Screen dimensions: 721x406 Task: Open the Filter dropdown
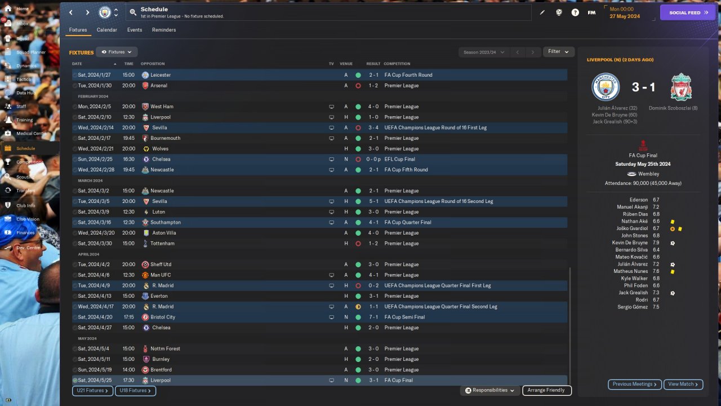tap(559, 52)
